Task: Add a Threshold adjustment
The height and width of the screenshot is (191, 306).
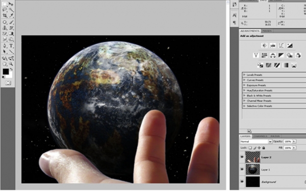Action: pyautogui.click(x=277, y=65)
